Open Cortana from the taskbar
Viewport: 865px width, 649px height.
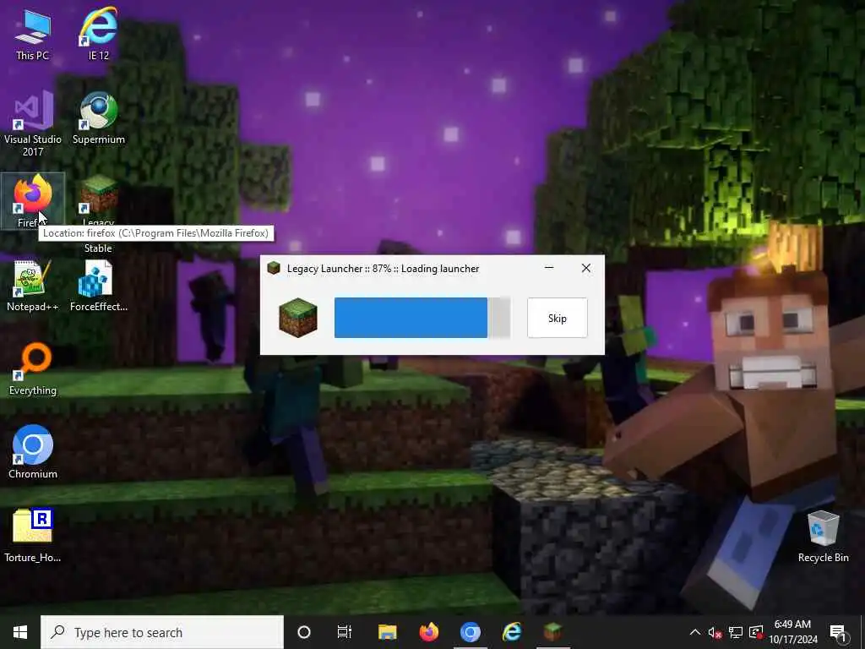304,632
